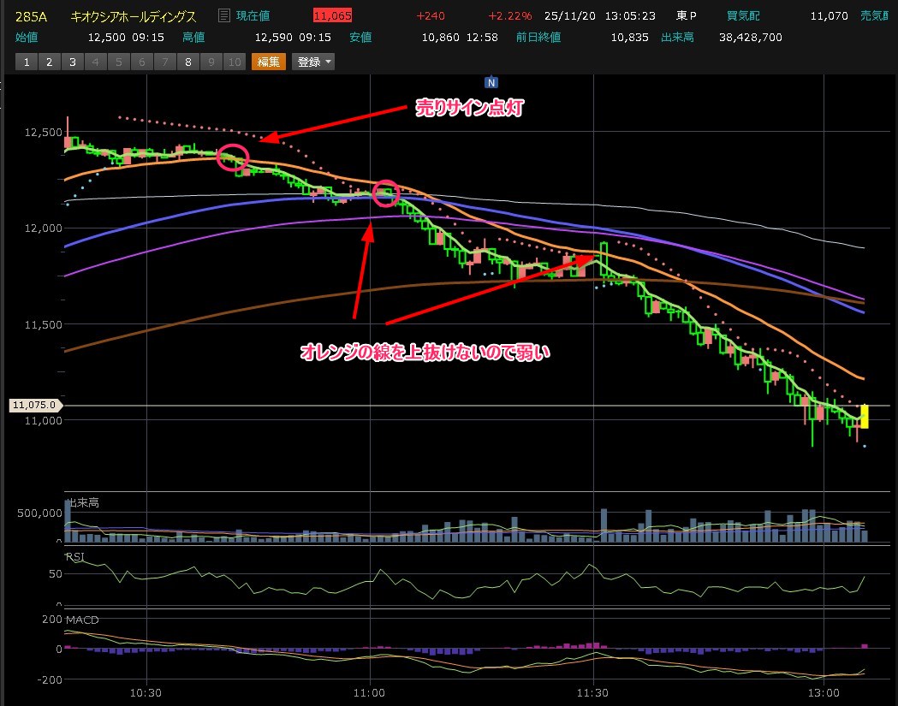
Task: Click the 285A stock code field
Action: (x=31, y=16)
